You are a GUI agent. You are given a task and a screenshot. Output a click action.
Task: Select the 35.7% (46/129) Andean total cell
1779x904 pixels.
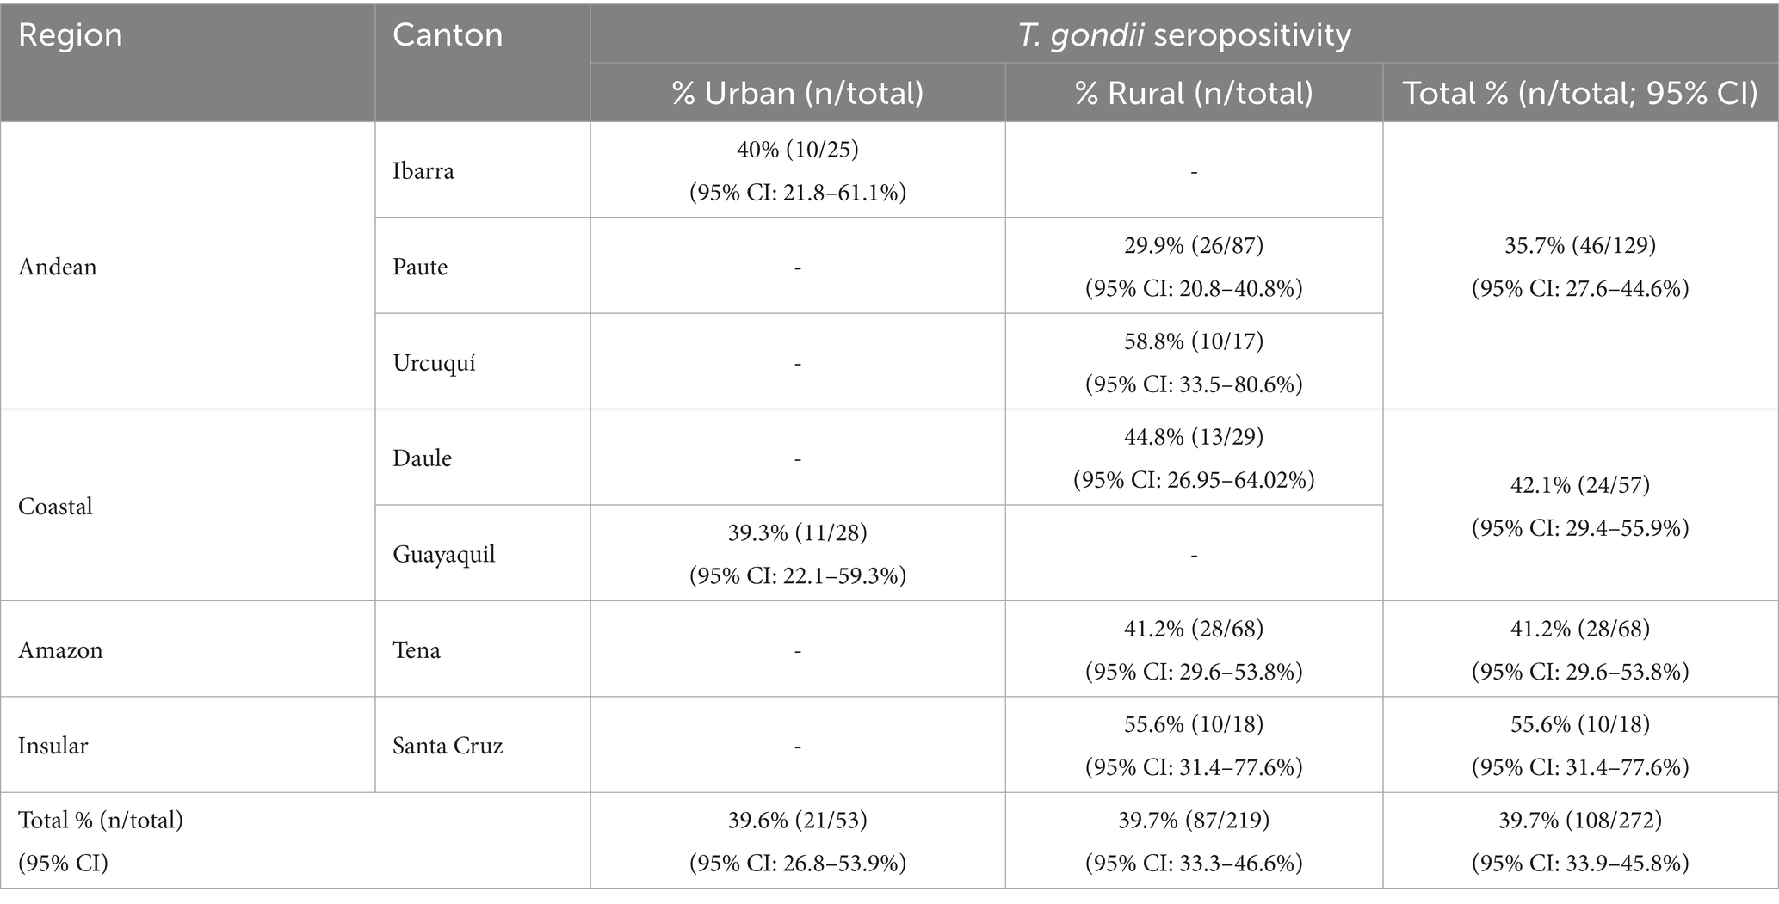[x=1580, y=246]
